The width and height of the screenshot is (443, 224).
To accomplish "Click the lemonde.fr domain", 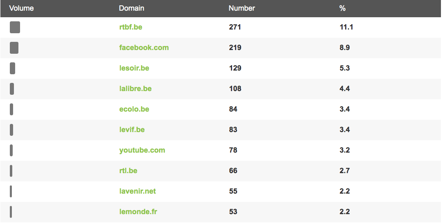I will pyautogui.click(x=138, y=212).
